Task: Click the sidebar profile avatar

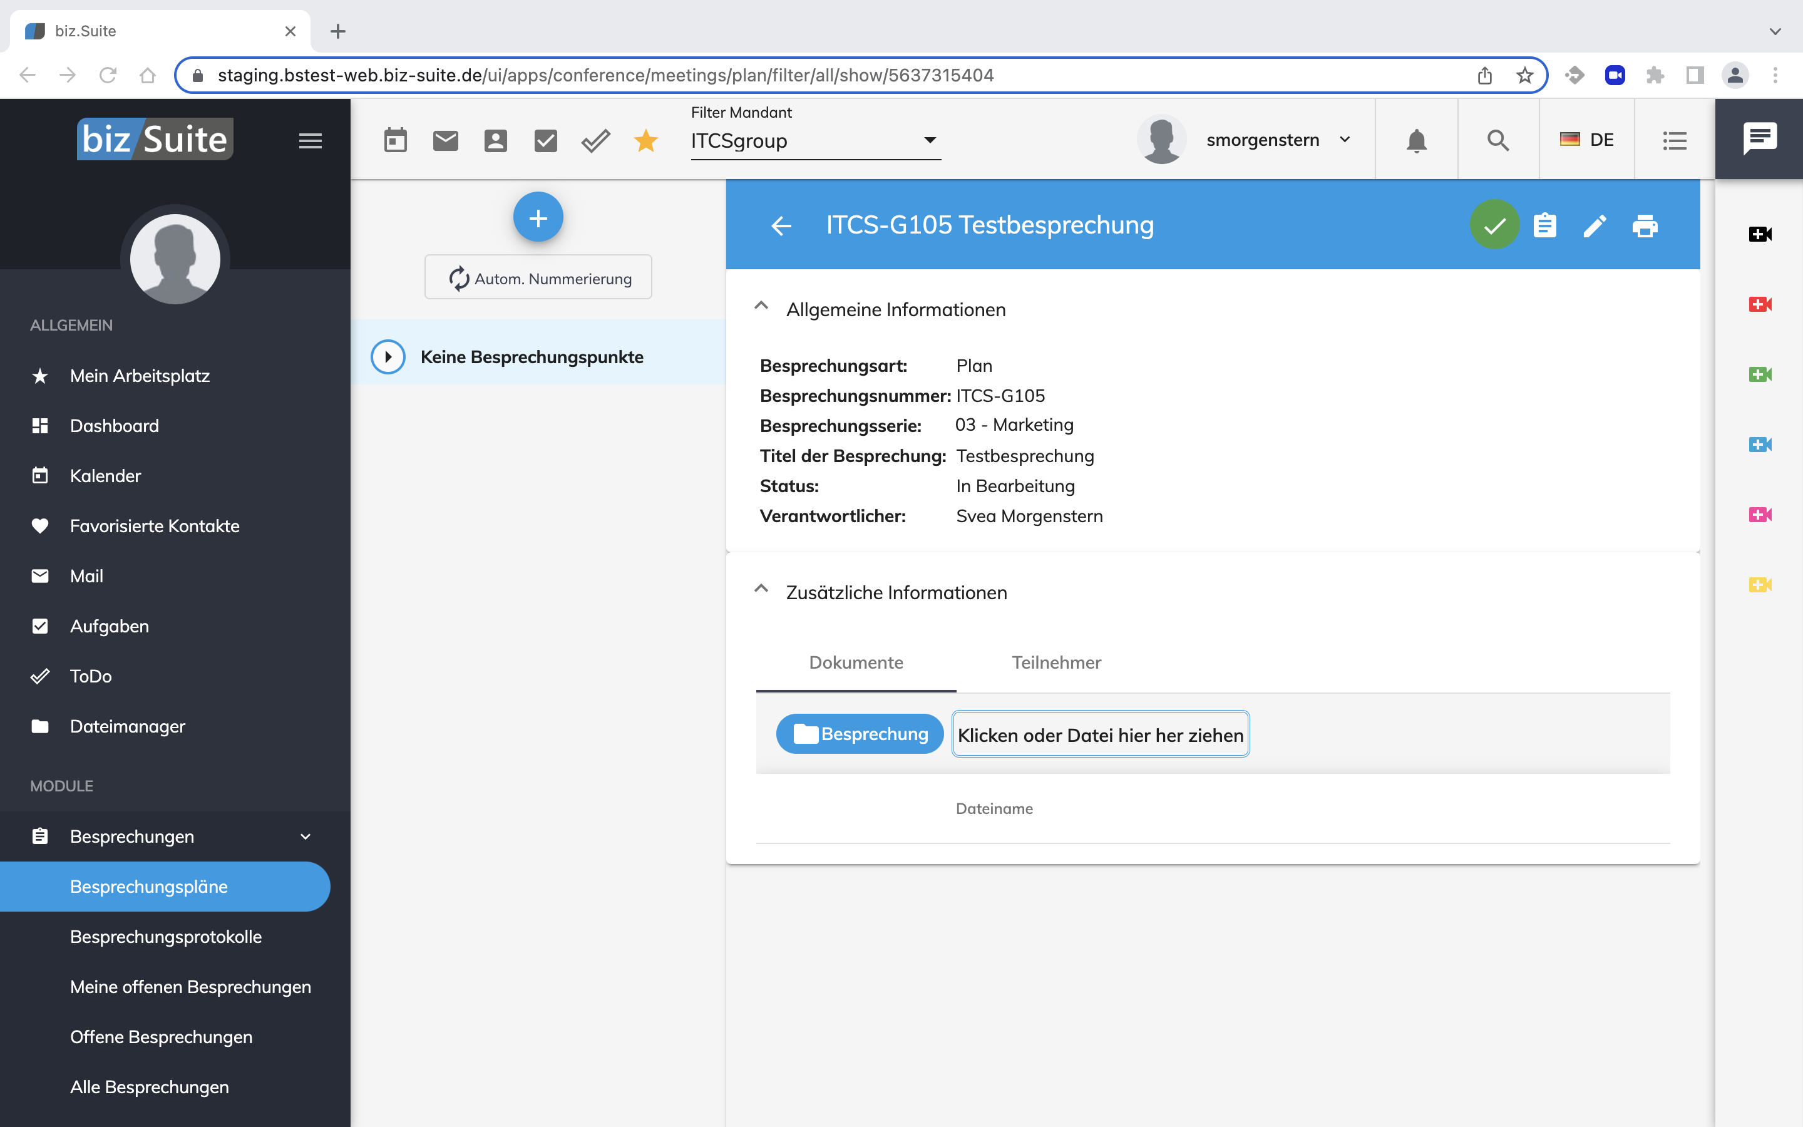Action: click(x=175, y=259)
